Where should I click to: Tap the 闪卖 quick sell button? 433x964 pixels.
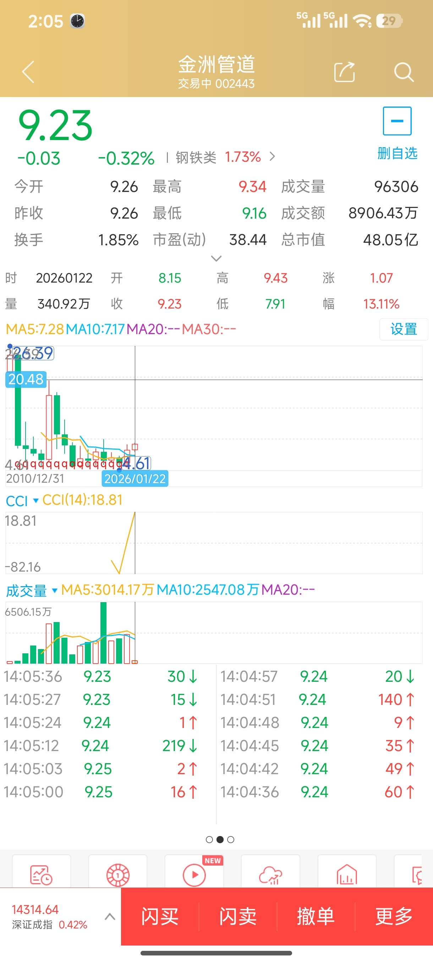(x=237, y=916)
